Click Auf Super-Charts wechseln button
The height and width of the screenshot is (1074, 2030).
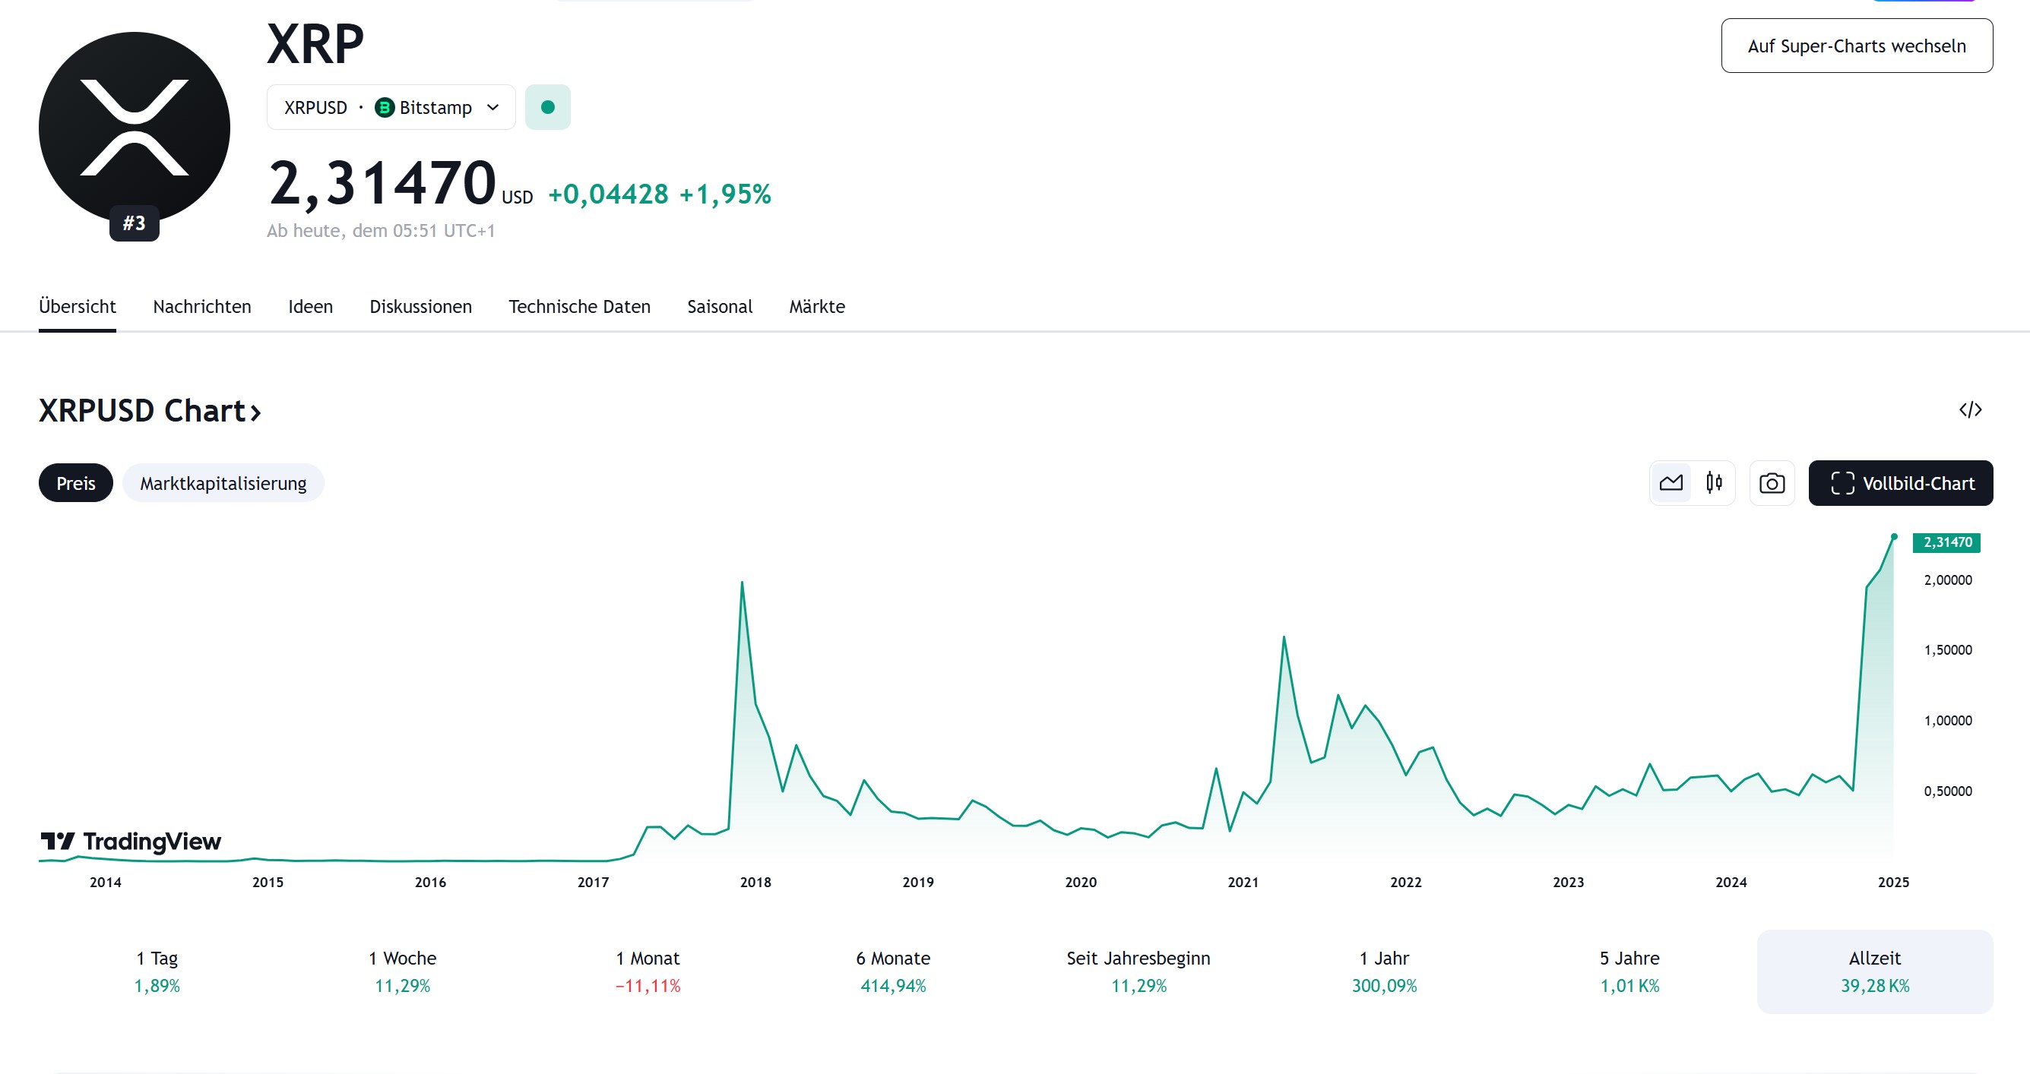pyautogui.click(x=1857, y=46)
